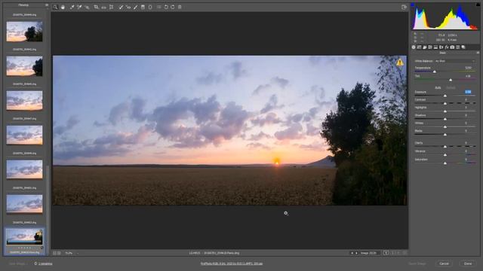Switch to the Camera Calibration tab

pos(452,47)
